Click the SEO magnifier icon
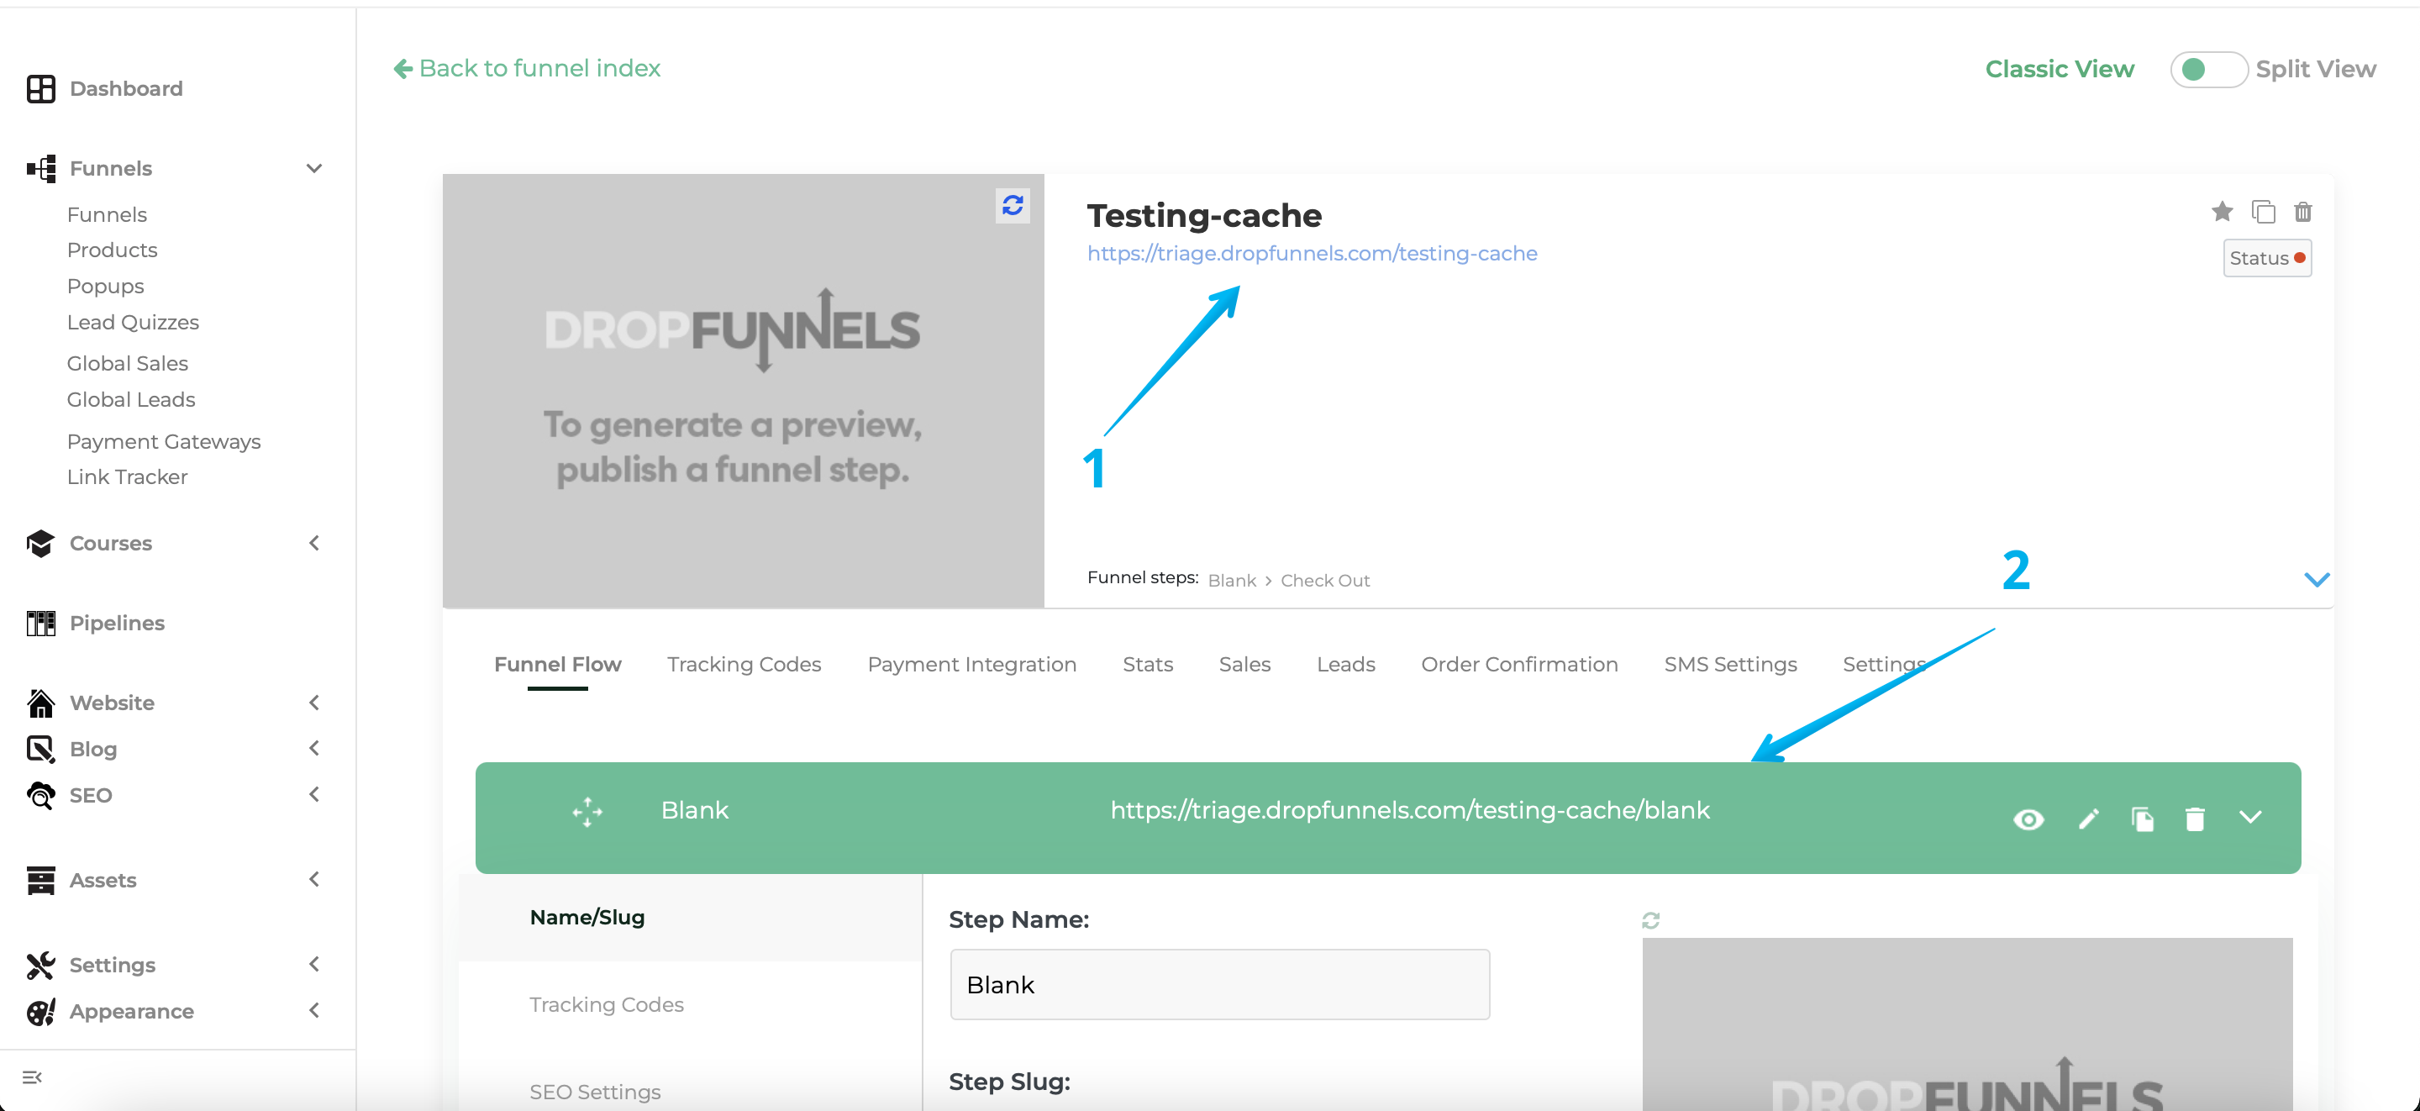2420x1111 pixels. pos(40,795)
